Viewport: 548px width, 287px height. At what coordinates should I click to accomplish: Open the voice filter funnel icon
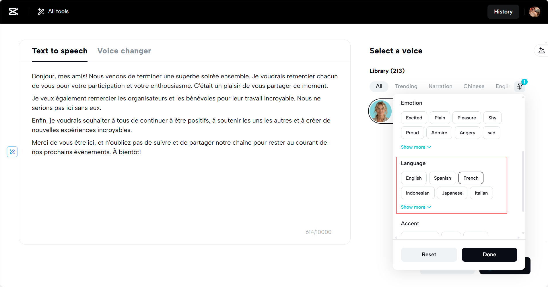click(x=520, y=86)
